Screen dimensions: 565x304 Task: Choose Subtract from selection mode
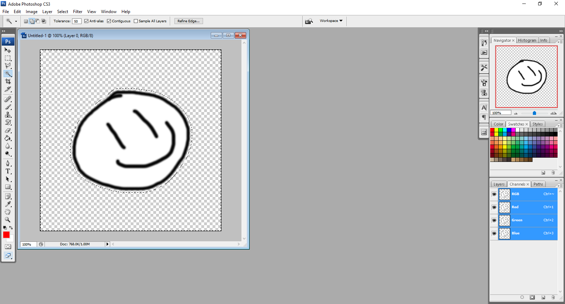pyautogui.click(x=37, y=21)
